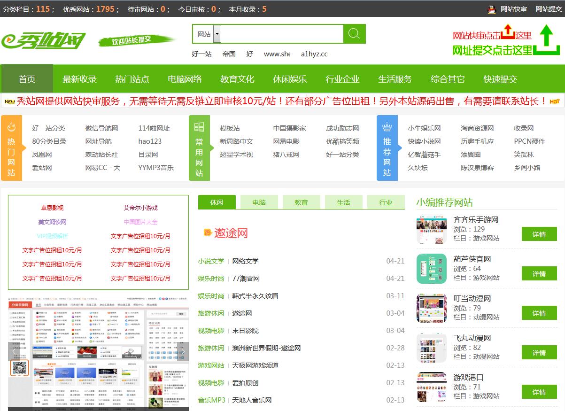Viewport: 565px width, 411px height.
Task: Click the red upload icon for 网站快审
Action: (508, 32)
